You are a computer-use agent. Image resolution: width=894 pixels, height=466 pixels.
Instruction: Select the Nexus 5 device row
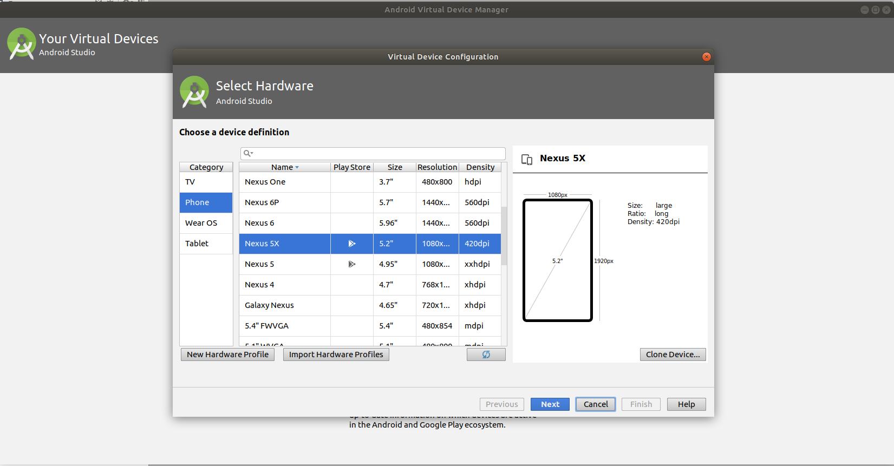click(370, 264)
